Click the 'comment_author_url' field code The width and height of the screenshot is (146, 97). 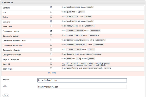[x=77, y=45]
